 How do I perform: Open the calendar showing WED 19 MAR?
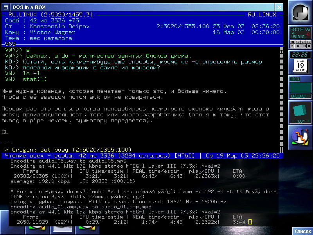(300, 66)
